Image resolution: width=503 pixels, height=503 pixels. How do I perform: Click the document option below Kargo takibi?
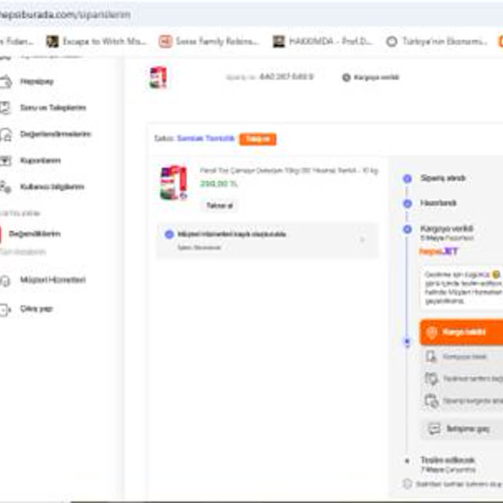[x=462, y=357]
